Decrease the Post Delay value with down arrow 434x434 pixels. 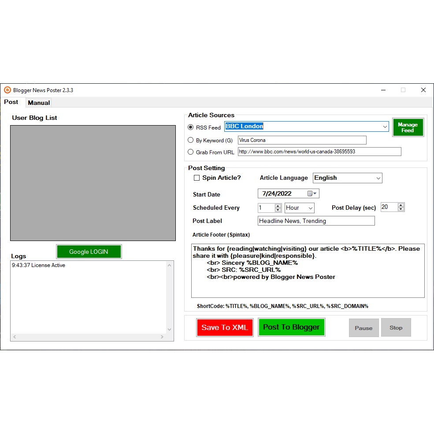(x=401, y=209)
